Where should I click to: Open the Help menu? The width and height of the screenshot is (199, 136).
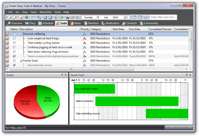66,12
